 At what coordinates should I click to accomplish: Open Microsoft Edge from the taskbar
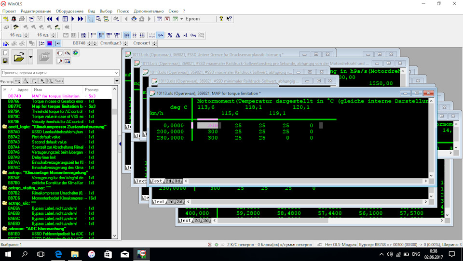58,254
